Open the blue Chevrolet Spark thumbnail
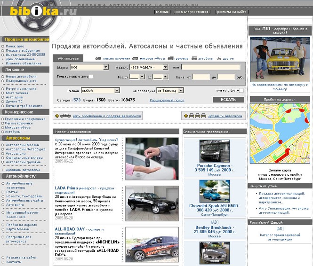The height and width of the screenshot is (266, 313). pos(214,191)
